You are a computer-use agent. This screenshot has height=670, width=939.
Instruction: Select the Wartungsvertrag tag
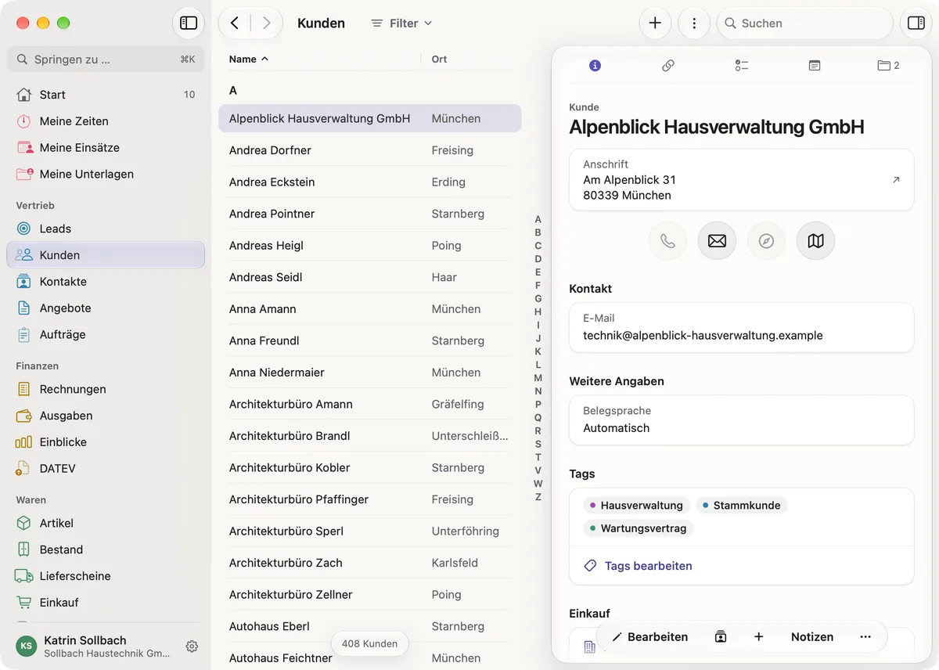[x=638, y=528]
